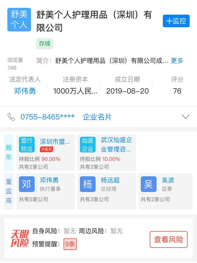Tap the 法定代表人 label
This screenshot has height=263, width=197.
click(x=25, y=79)
